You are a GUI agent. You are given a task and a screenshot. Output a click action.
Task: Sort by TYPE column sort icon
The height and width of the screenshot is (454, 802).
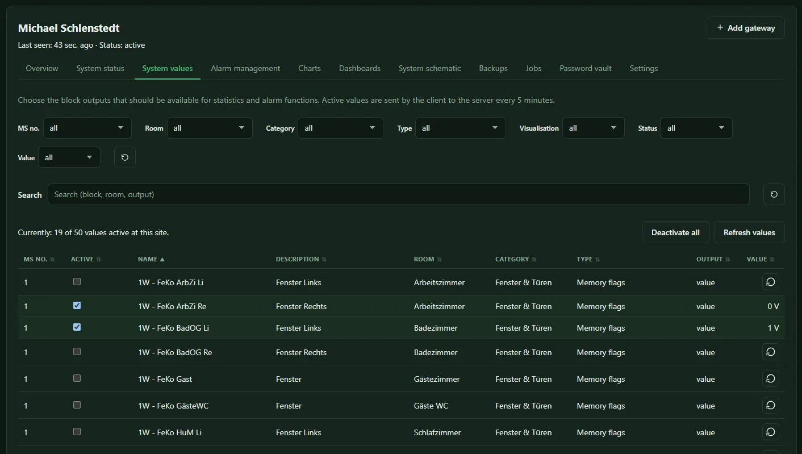(598, 260)
